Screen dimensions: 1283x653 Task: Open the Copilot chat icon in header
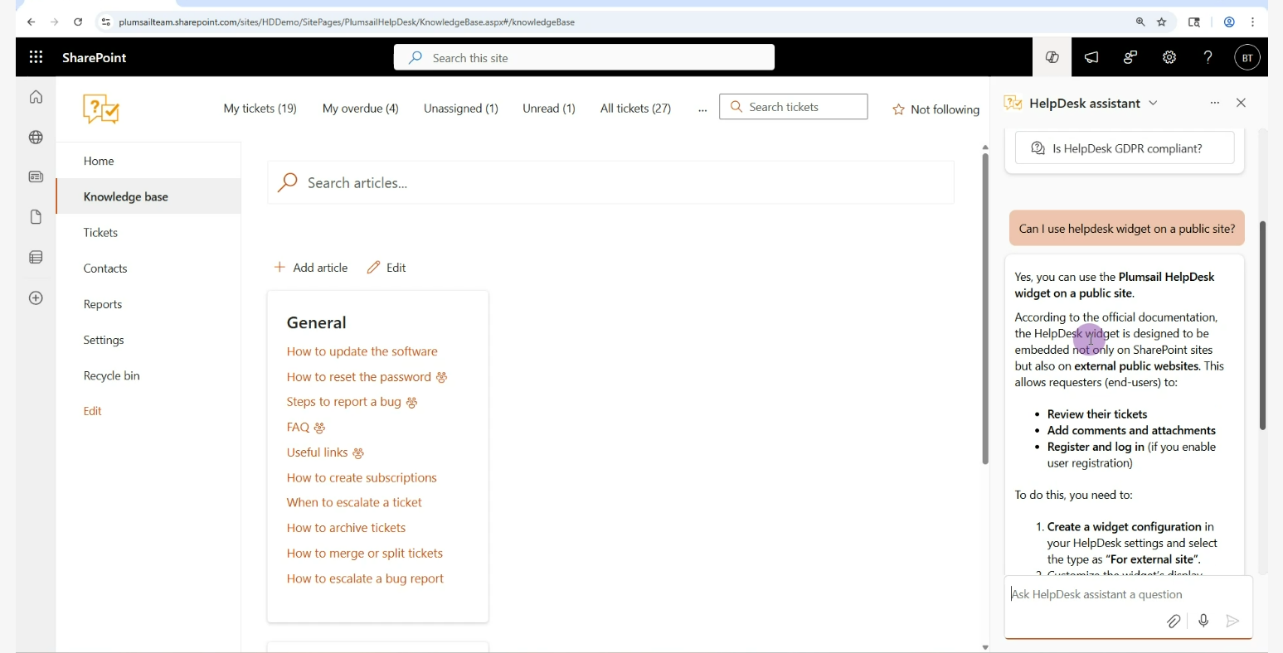click(x=1052, y=57)
